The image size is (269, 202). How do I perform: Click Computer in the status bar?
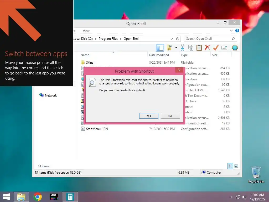pos(211,173)
